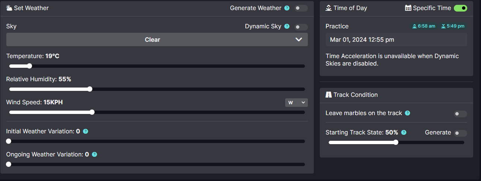
Task: Click the Temperature slider handle
Action: tap(29, 66)
